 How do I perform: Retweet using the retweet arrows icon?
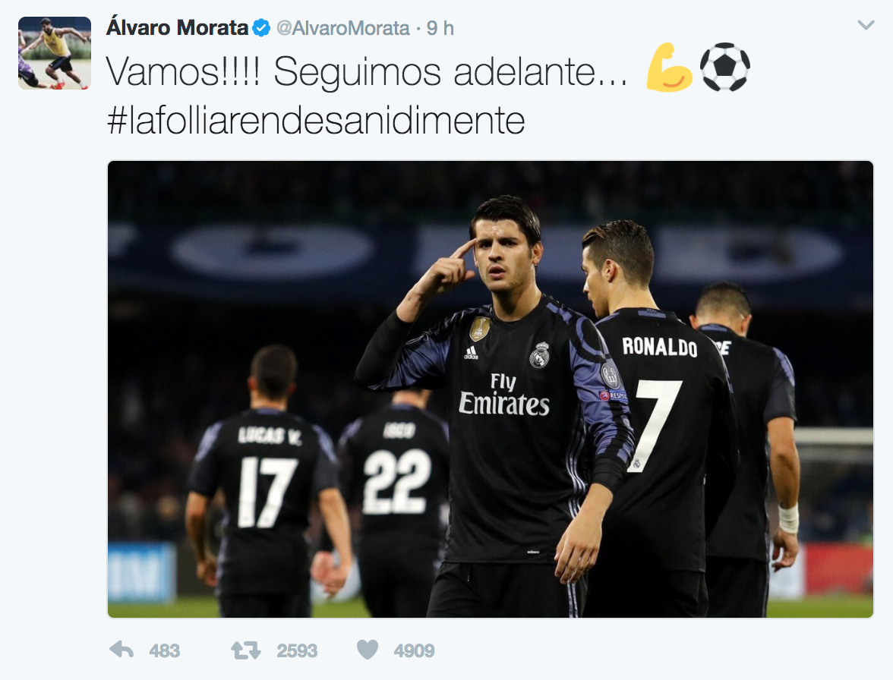pyautogui.click(x=245, y=650)
